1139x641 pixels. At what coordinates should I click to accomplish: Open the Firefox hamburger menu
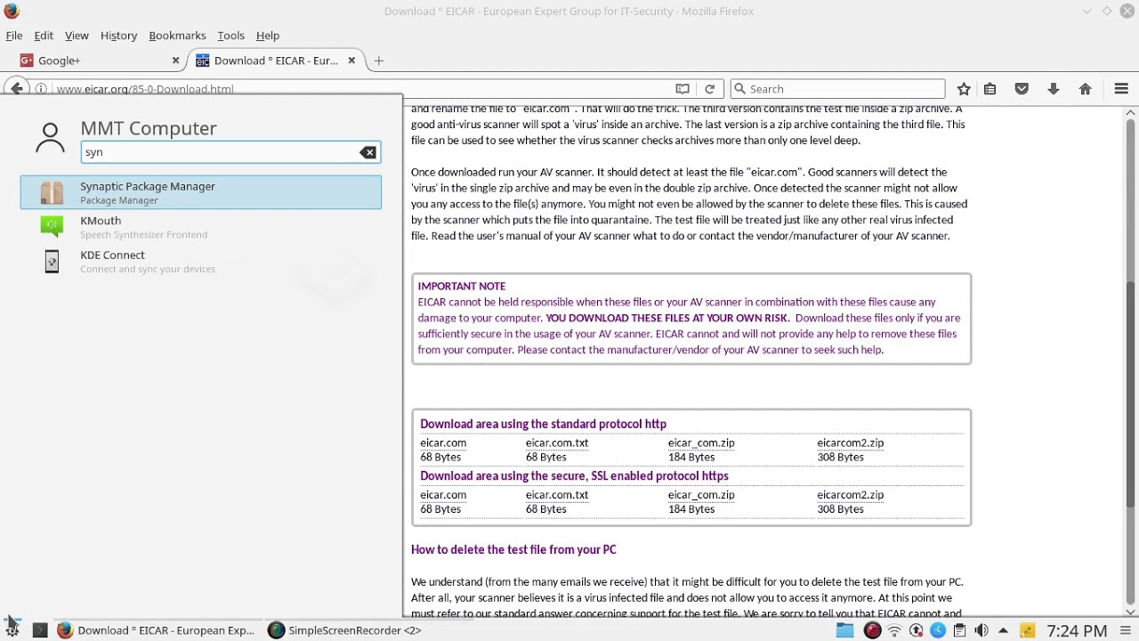(x=1121, y=89)
